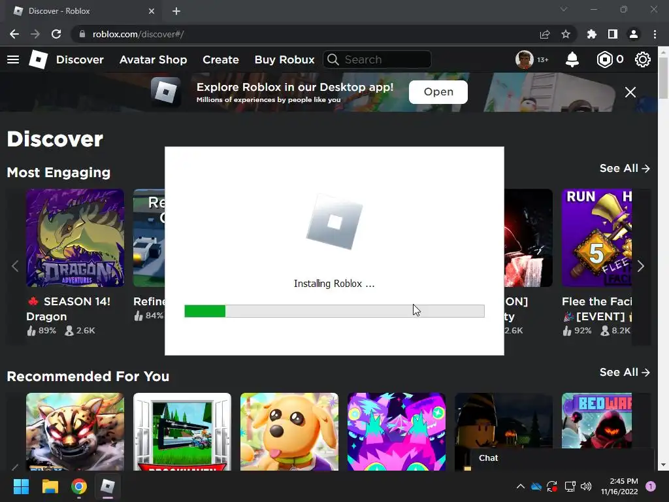Reload the current page
The image size is (669, 502).
point(56,34)
